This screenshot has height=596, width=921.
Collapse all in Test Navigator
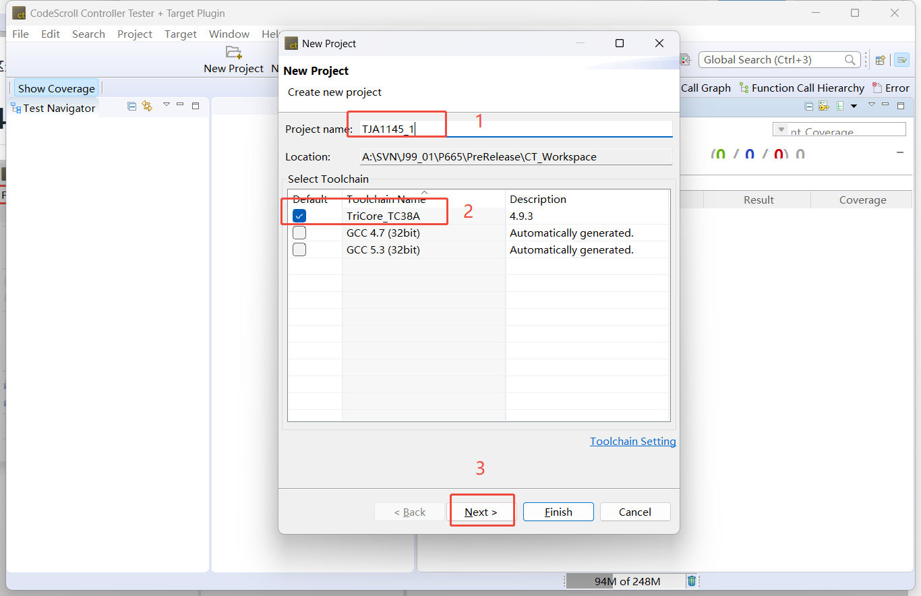(x=132, y=106)
